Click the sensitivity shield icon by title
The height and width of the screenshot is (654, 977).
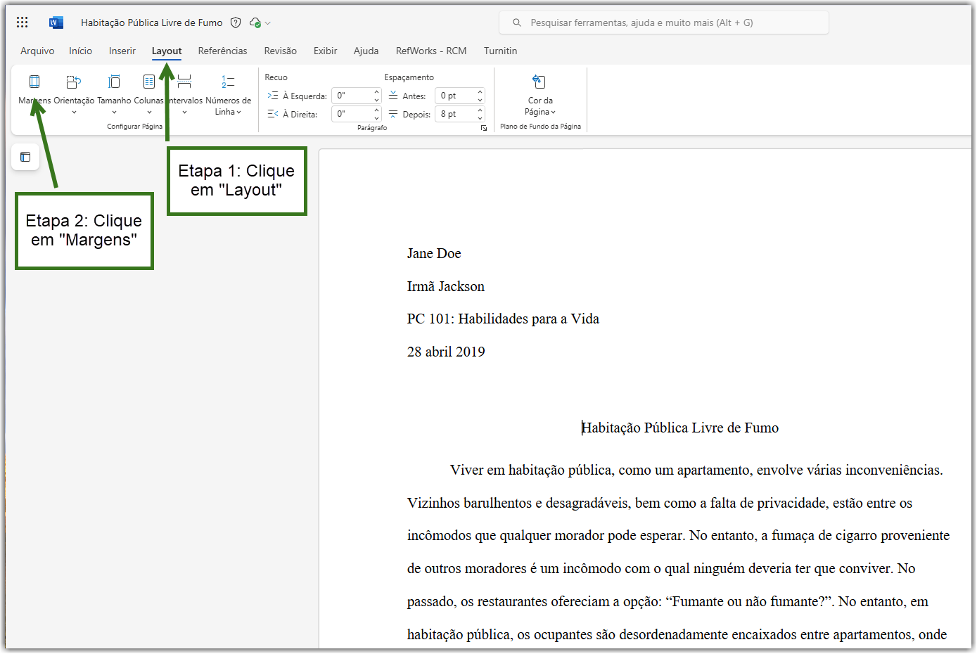(236, 23)
